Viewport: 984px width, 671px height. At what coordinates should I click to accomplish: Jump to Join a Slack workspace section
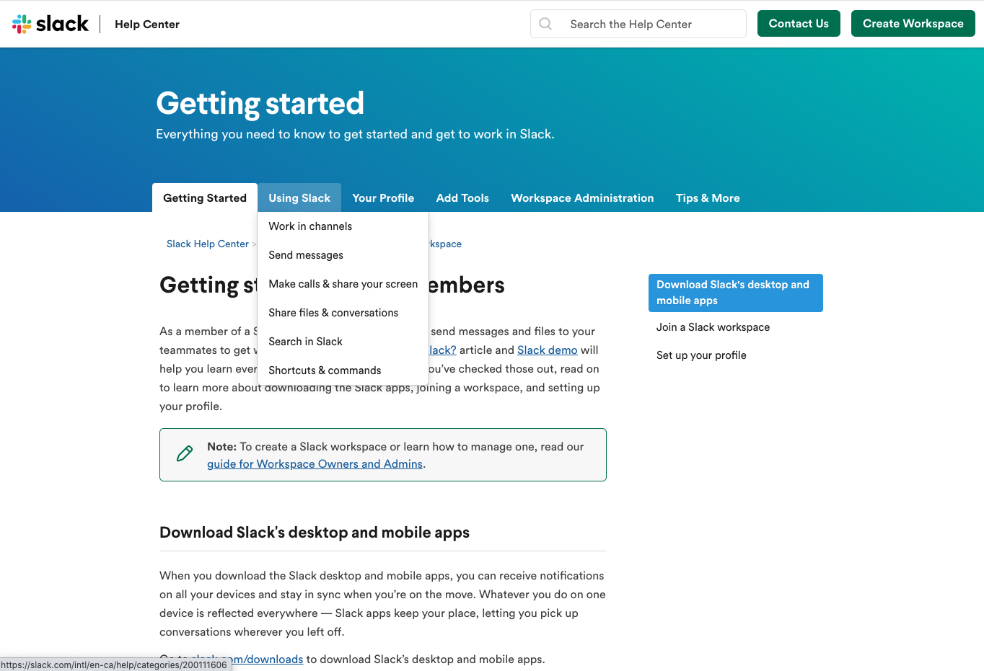coord(713,327)
